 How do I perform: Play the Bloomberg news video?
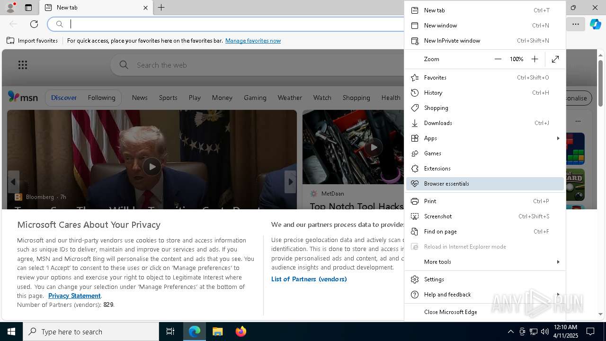[152, 167]
